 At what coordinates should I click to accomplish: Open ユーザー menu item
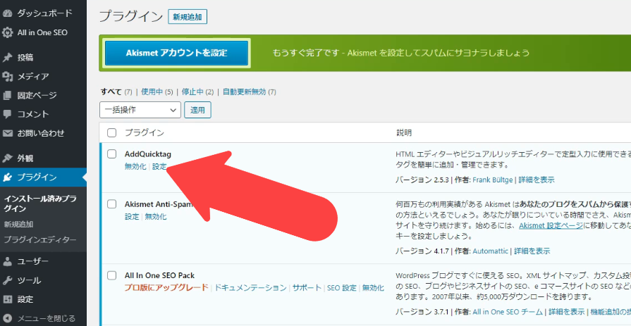point(33,262)
